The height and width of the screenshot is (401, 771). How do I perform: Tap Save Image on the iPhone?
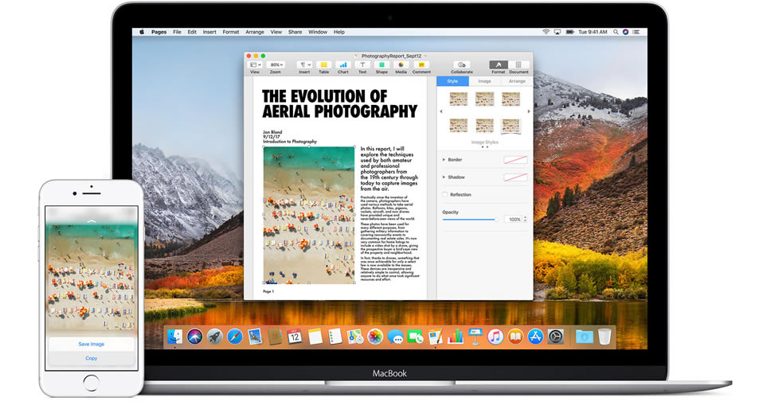91,344
